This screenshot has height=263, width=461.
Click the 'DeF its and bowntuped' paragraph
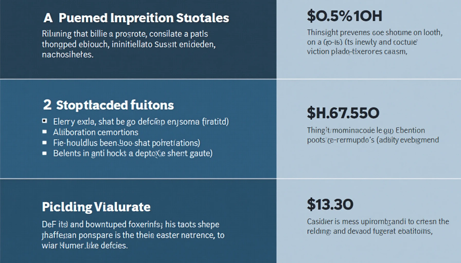(x=133, y=235)
